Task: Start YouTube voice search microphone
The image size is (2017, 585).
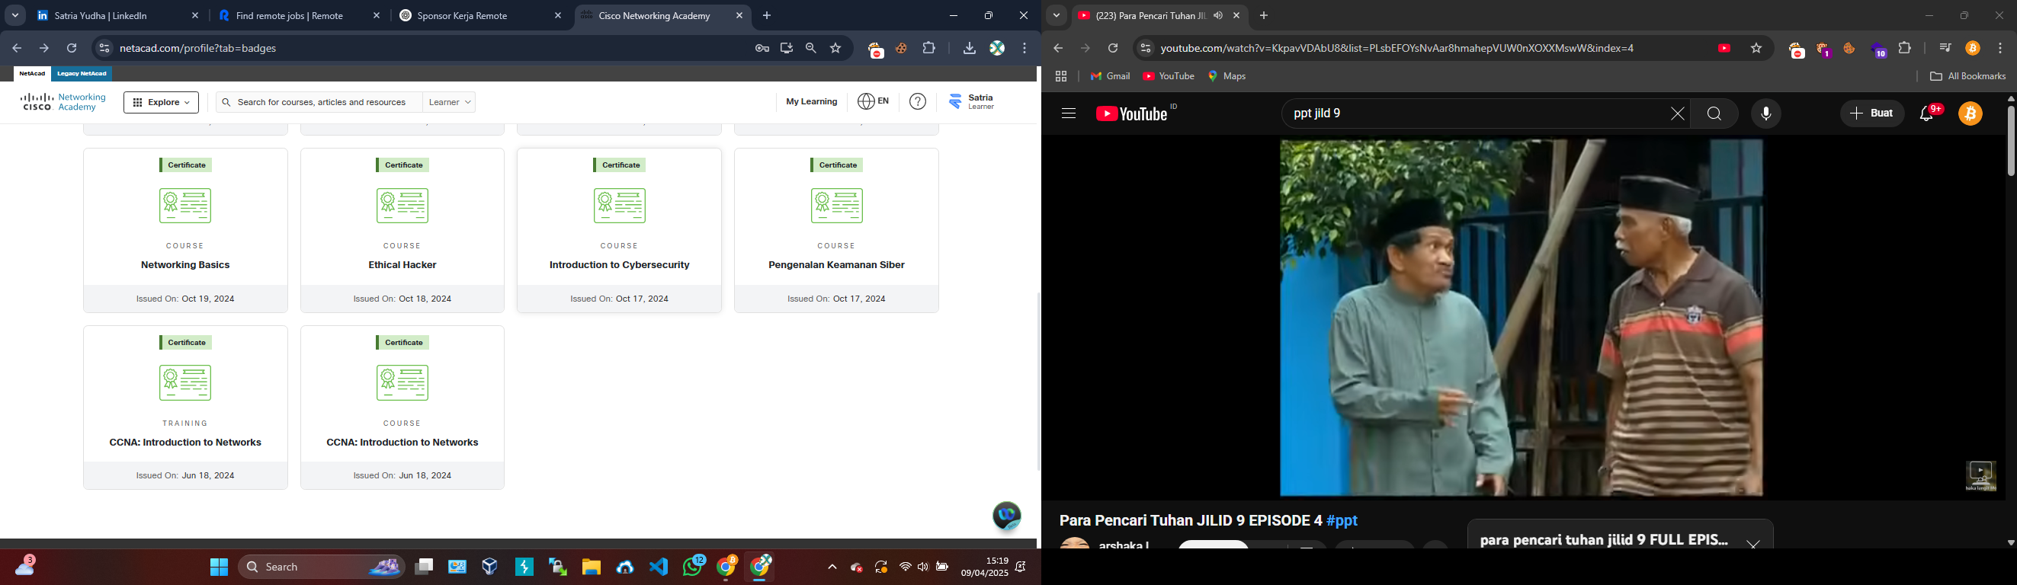Action: click(x=1765, y=114)
